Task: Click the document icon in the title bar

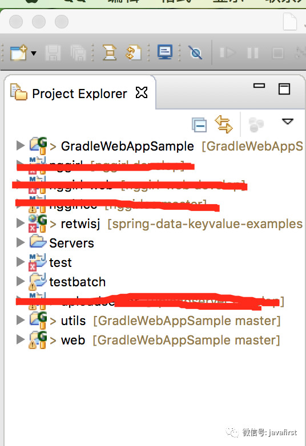Action: (290, 22)
